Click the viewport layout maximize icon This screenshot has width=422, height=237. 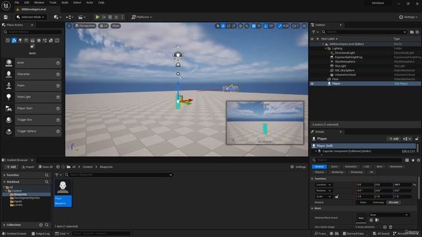pos(305,26)
